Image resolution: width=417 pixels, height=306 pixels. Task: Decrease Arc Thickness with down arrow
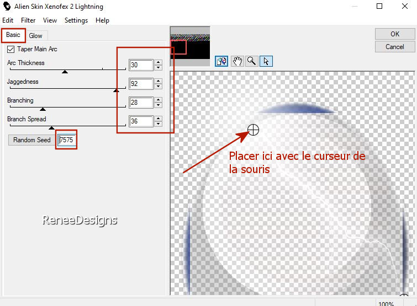click(158, 67)
